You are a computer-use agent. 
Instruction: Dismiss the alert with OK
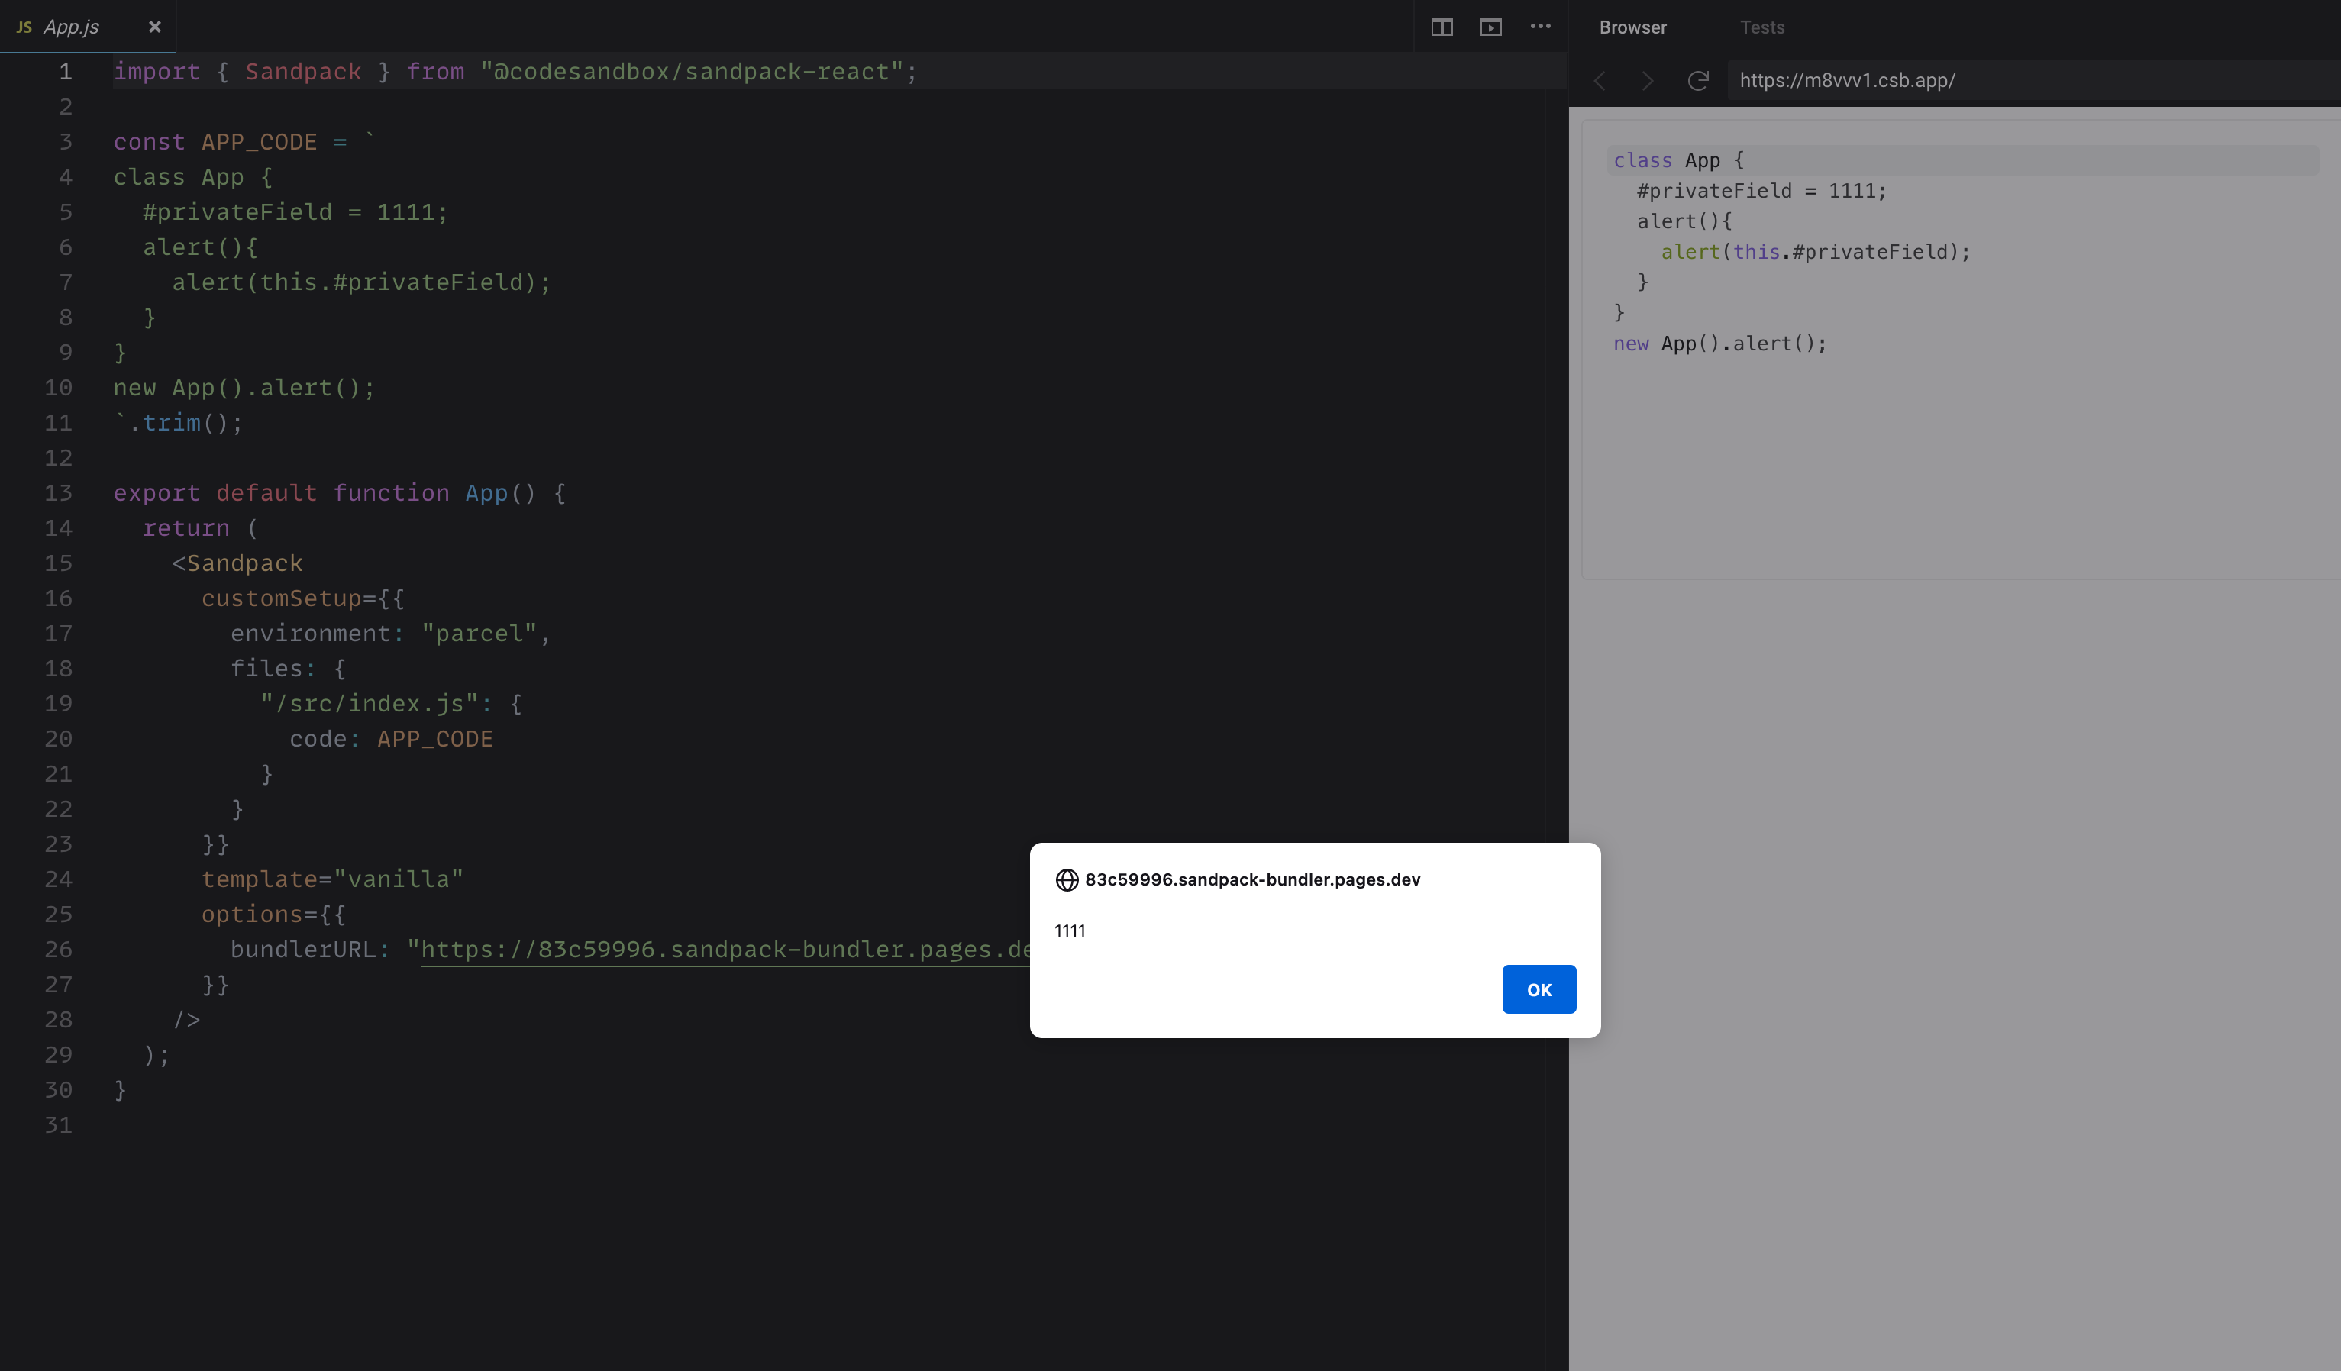click(x=1539, y=989)
